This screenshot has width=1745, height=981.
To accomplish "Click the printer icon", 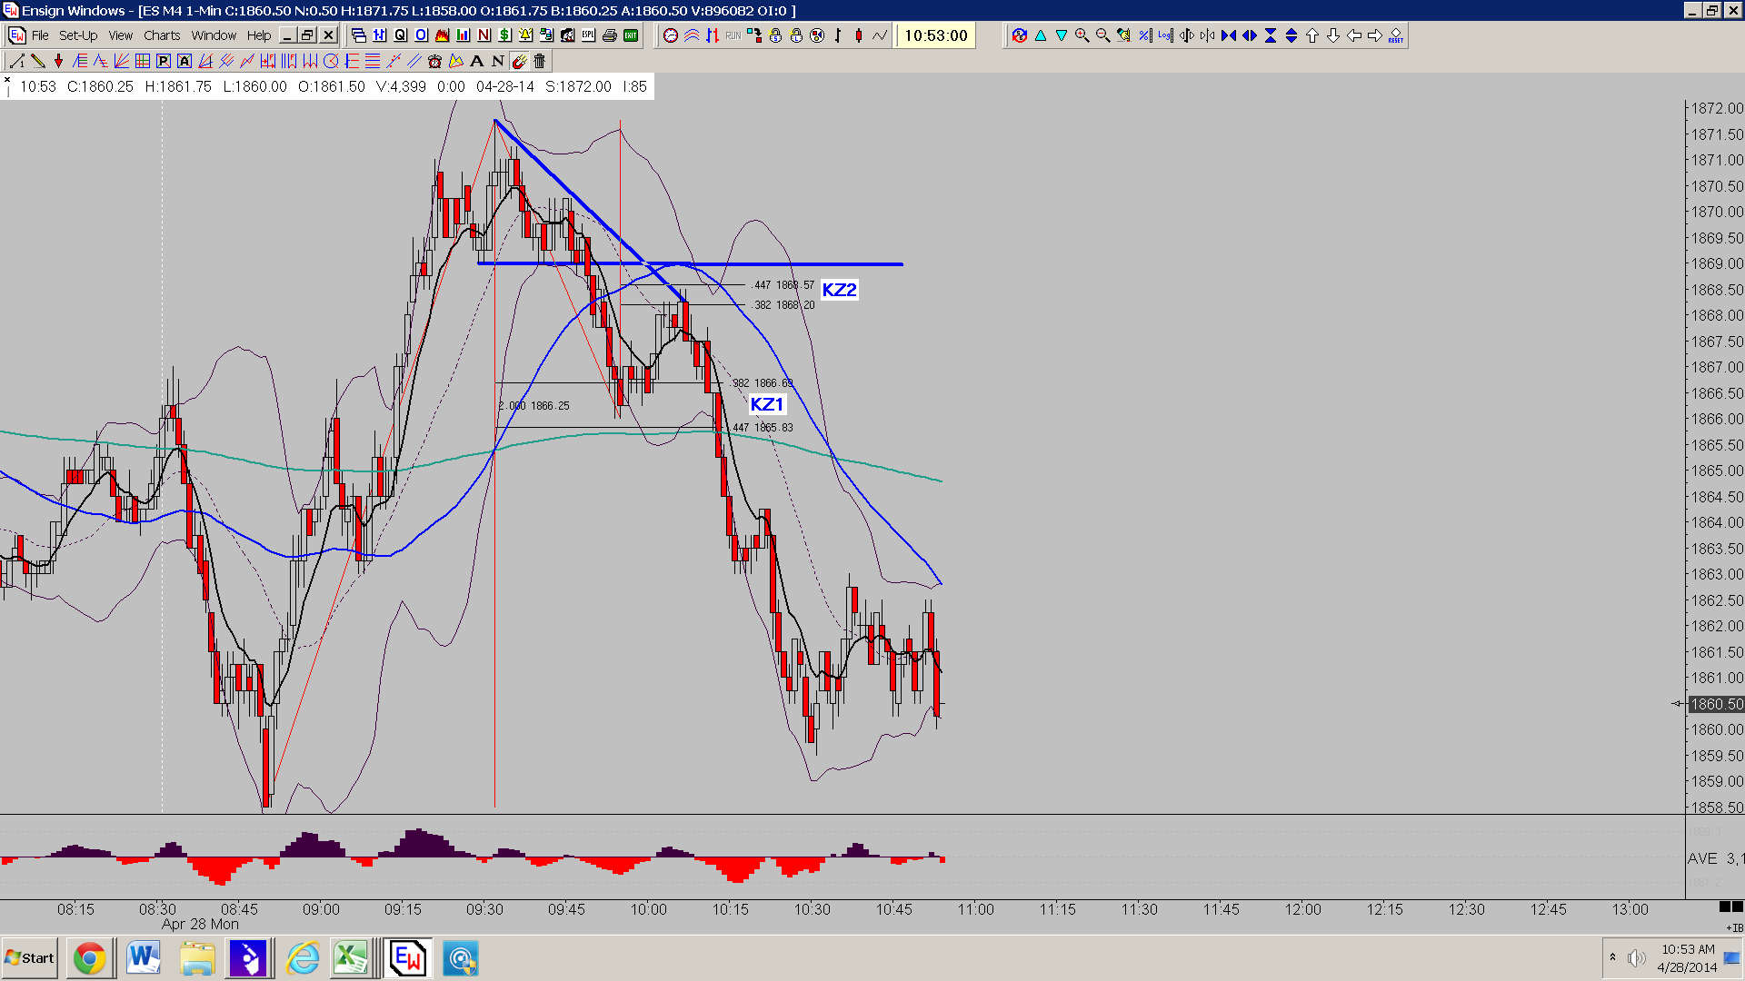I will (x=609, y=35).
